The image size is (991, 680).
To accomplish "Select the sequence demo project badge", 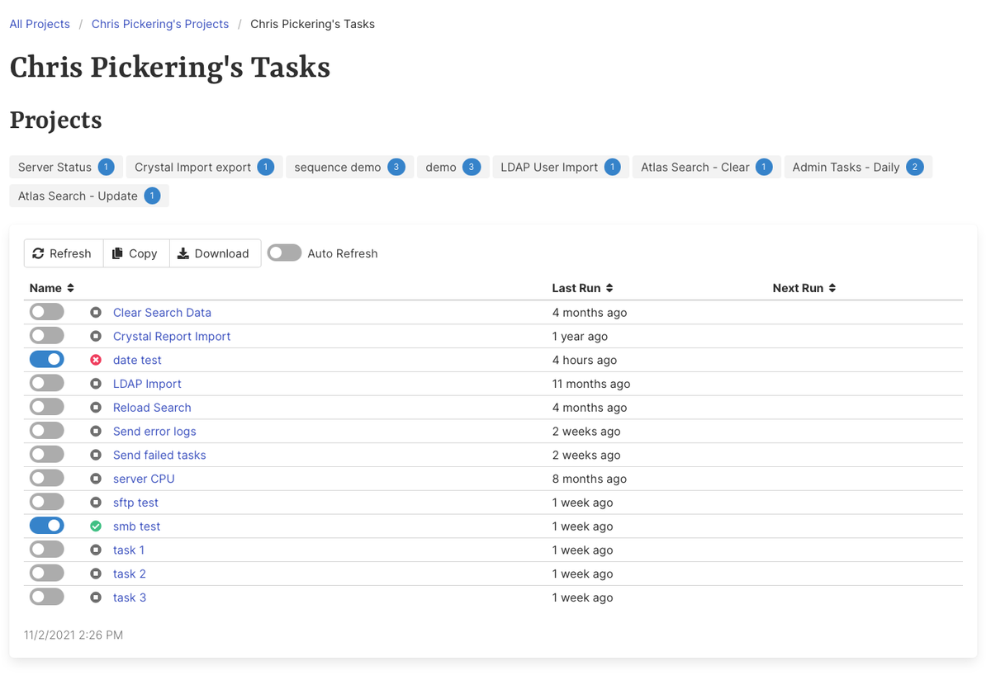I will 349,166.
